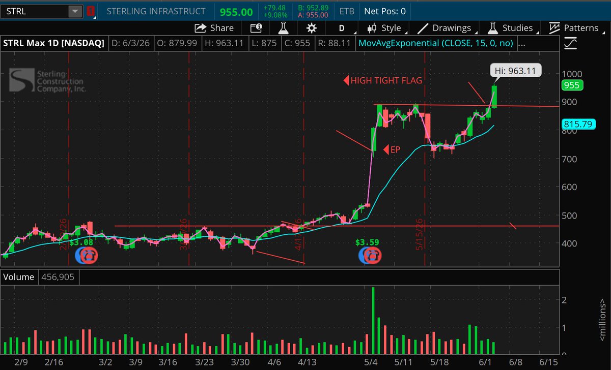Click the last price 955.00
Viewport: 611px width, 370px height.
click(236, 11)
